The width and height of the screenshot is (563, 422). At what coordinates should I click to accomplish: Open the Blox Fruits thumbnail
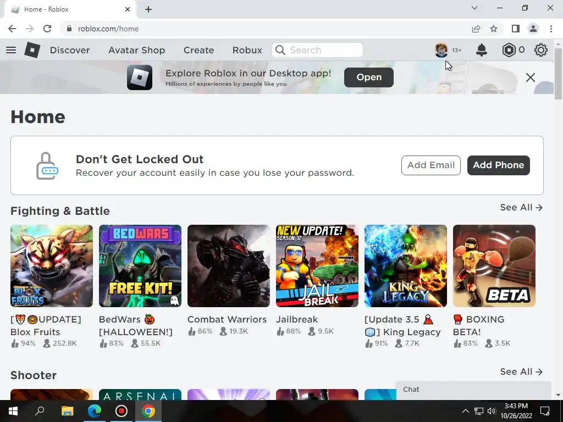[x=52, y=266]
